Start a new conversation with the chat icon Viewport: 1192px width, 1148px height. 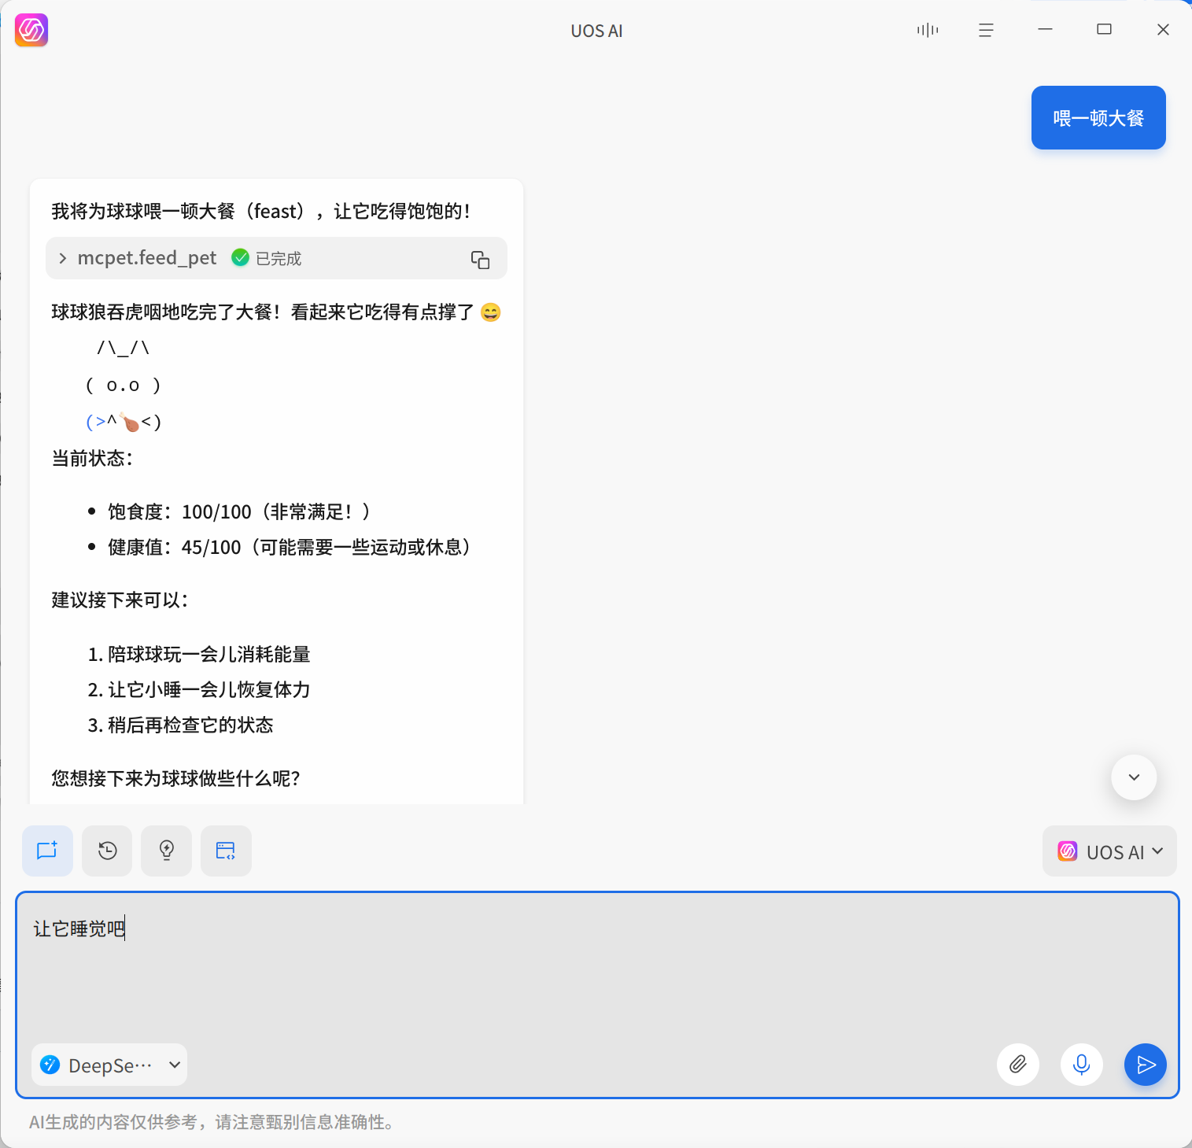point(47,851)
